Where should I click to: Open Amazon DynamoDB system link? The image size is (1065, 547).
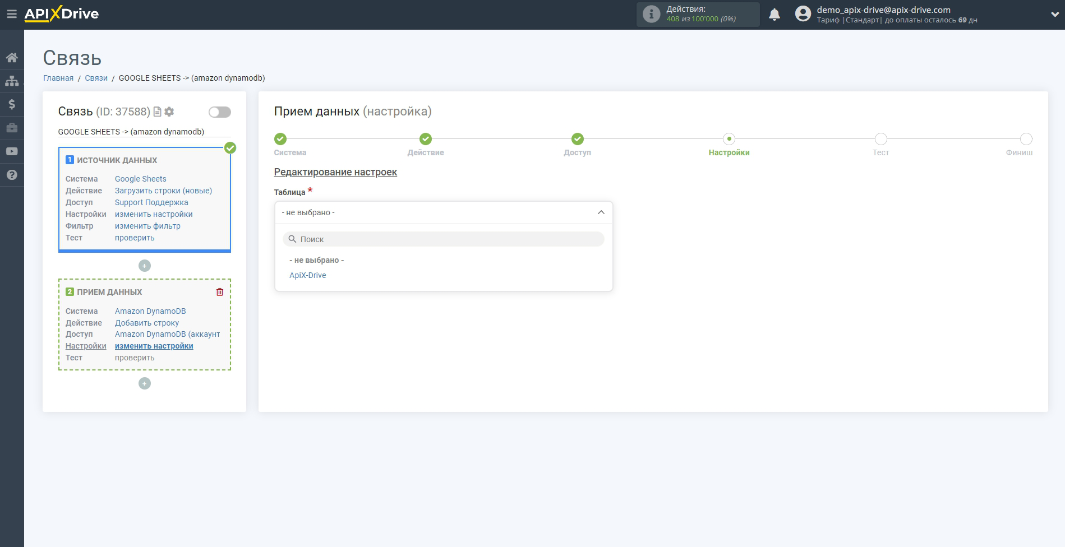click(150, 311)
